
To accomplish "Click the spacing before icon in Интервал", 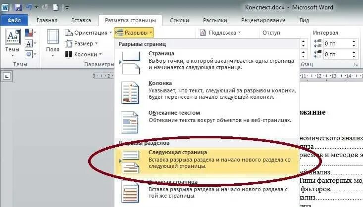I will point(317,43).
